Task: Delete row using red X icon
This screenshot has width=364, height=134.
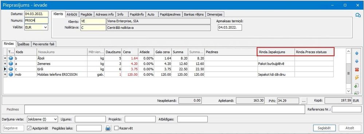Action: [357, 69]
